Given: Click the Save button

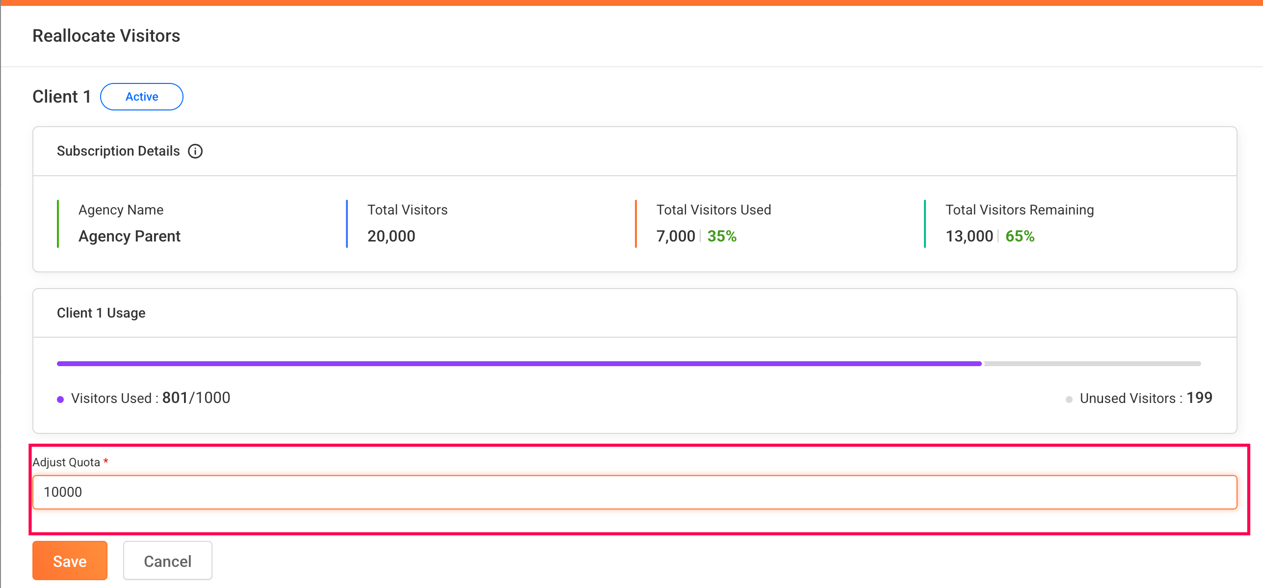Looking at the screenshot, I should (70, 561).
